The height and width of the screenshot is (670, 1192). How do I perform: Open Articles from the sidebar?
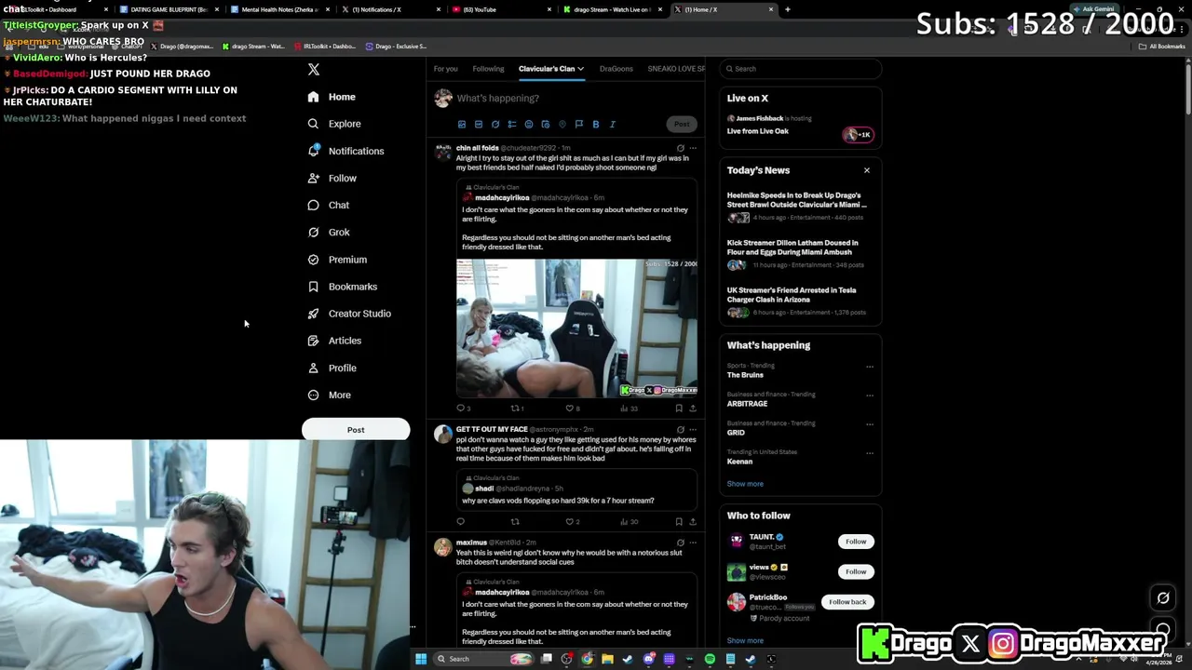click(333, 341)
